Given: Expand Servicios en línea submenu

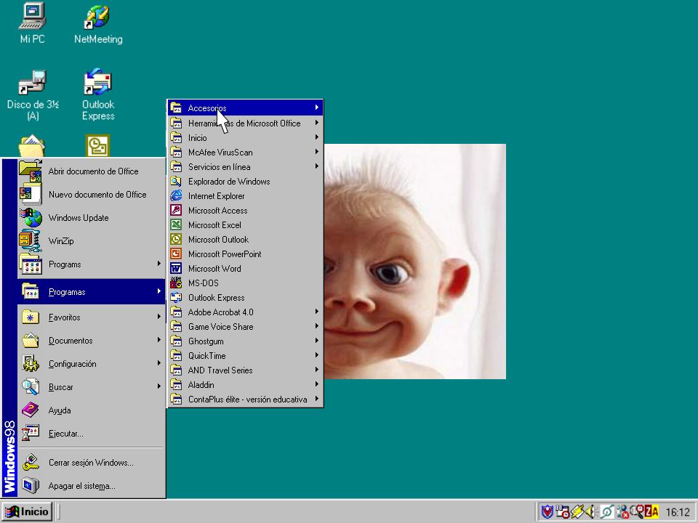Looking at the screenshot, I should pyautogui.click(x=245, y=167).
